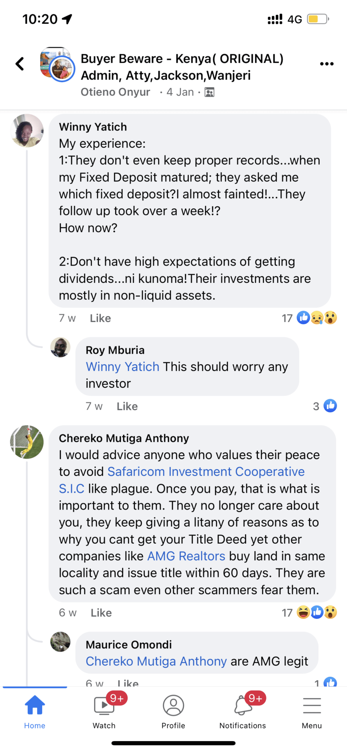Tap thumbs-up reaction on Roy Mburia's reply
The height and width of the screenshot is (752, 347).
click(330, 406)
